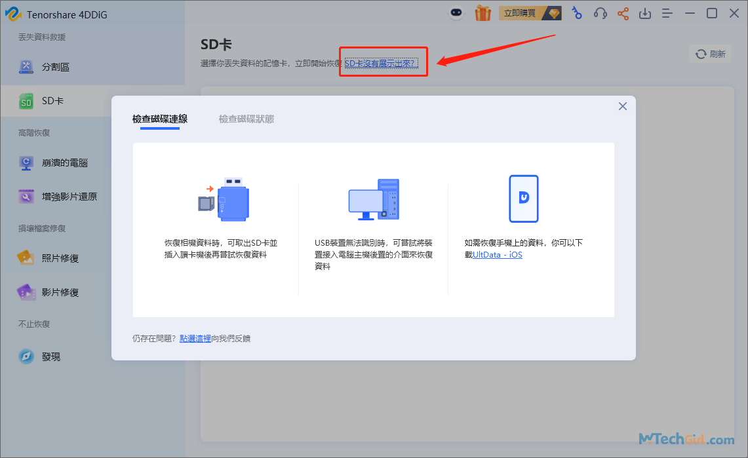Click the AI assistant robot icon
Screen dimensions: 748x458
[456, 12]
